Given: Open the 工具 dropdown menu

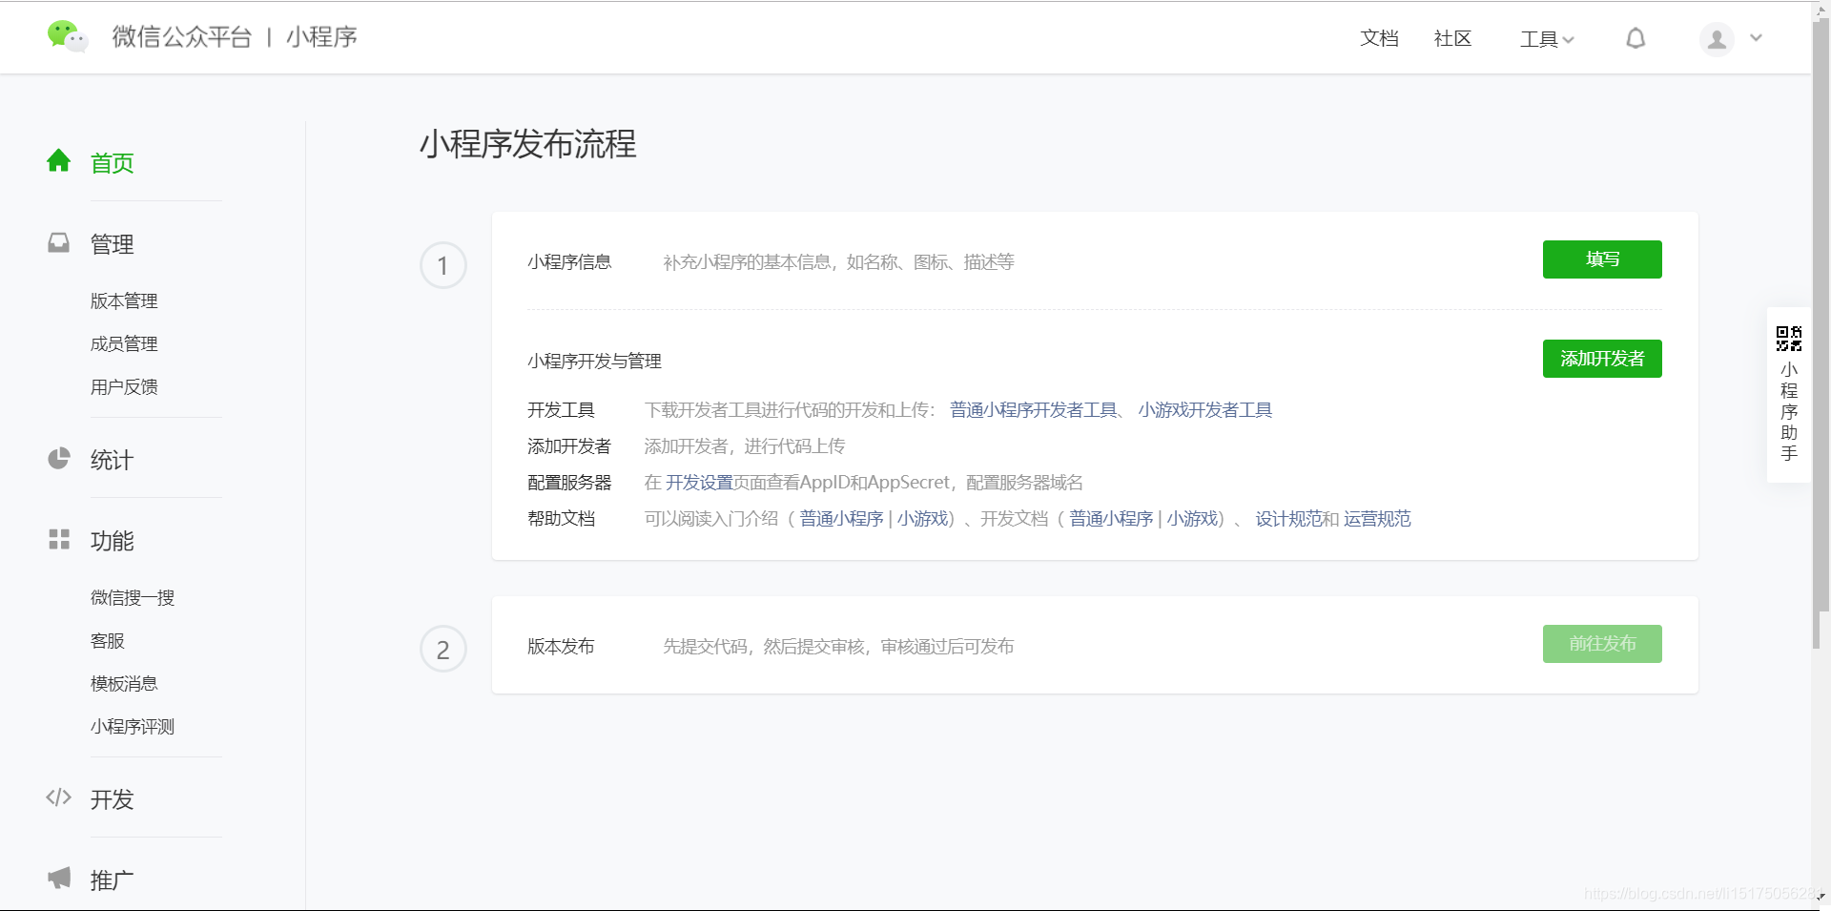Looking at the screenshot, I should pyautogui.click(x=1547, y=39).
